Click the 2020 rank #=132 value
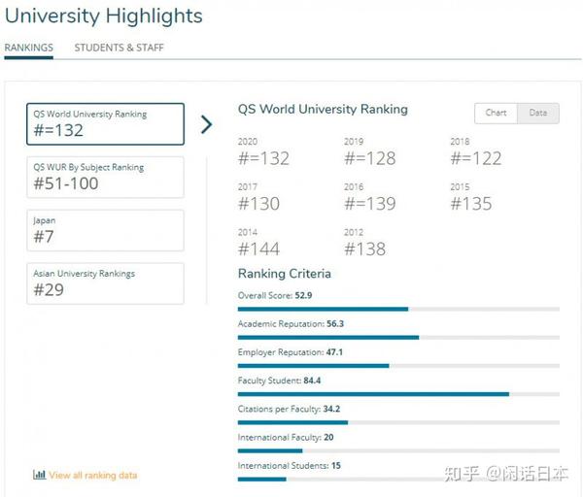 [263, 158]
